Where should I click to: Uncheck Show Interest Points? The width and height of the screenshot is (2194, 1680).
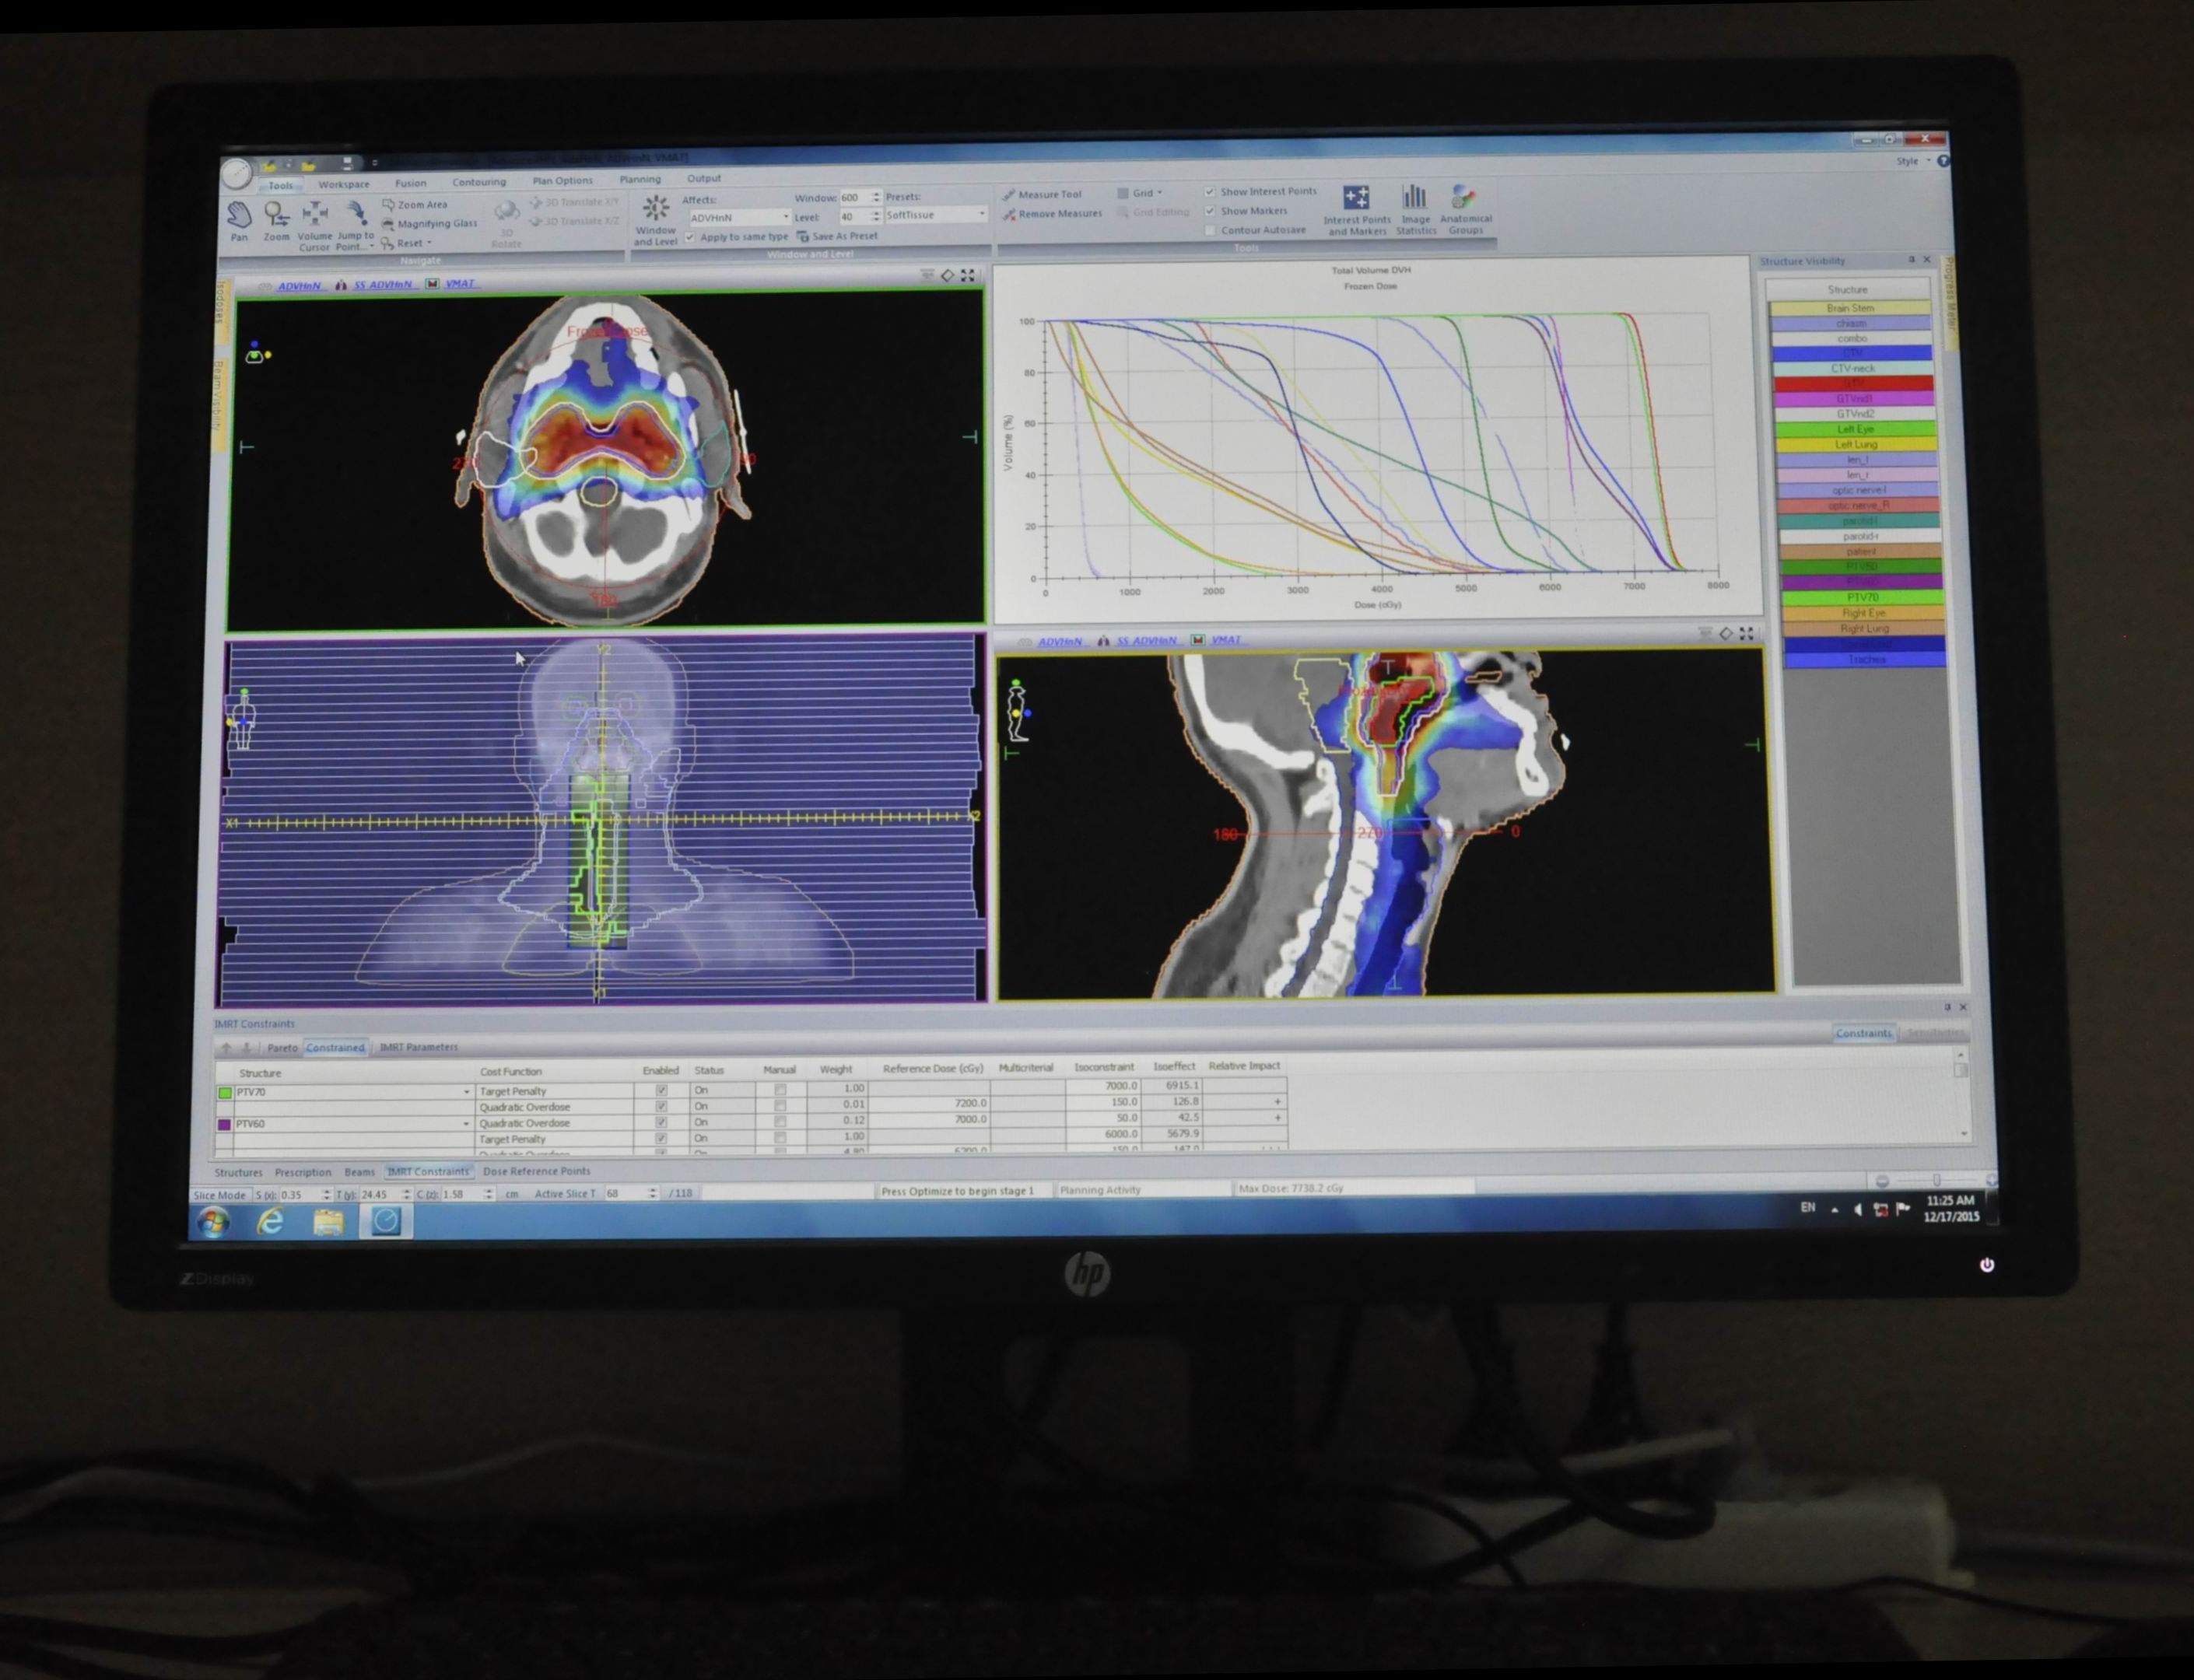(x=1211, y=191)
